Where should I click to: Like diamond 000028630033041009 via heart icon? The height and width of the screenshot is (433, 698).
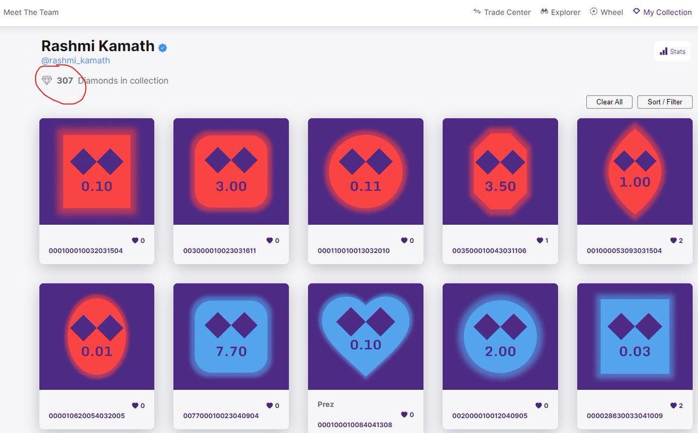coord(673,406)
